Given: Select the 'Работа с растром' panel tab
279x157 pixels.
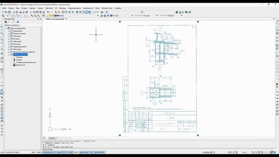Looking at the screenshot, I should tap(12, 25).
